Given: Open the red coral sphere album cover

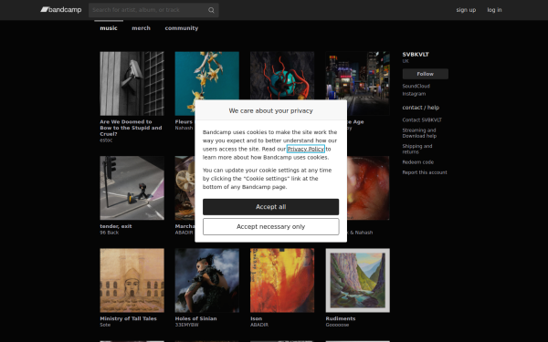Looking at the screenshot, I should click(x=282, y=76).
